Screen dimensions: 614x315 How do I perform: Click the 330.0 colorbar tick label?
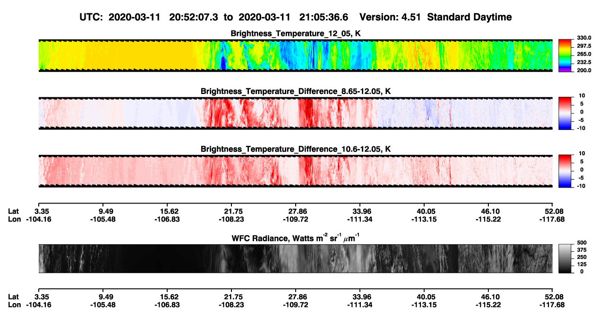583,38
